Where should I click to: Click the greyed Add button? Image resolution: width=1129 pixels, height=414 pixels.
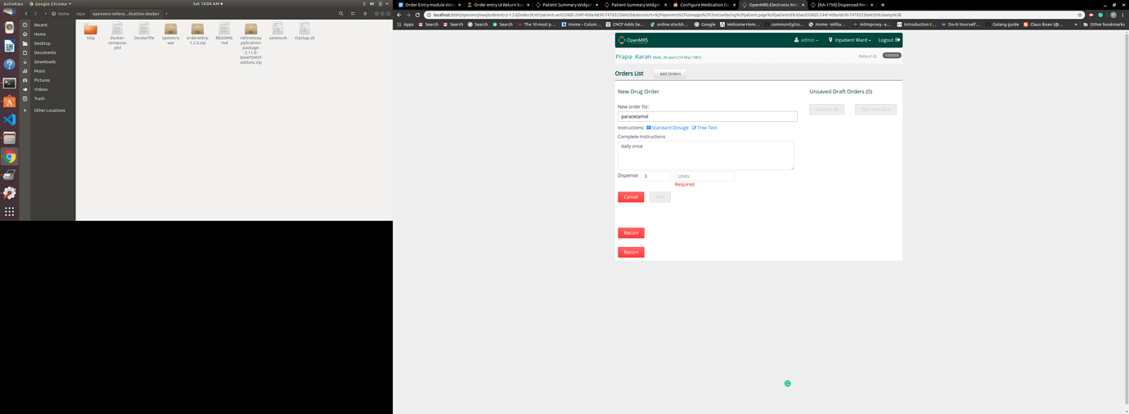point(660,197)
